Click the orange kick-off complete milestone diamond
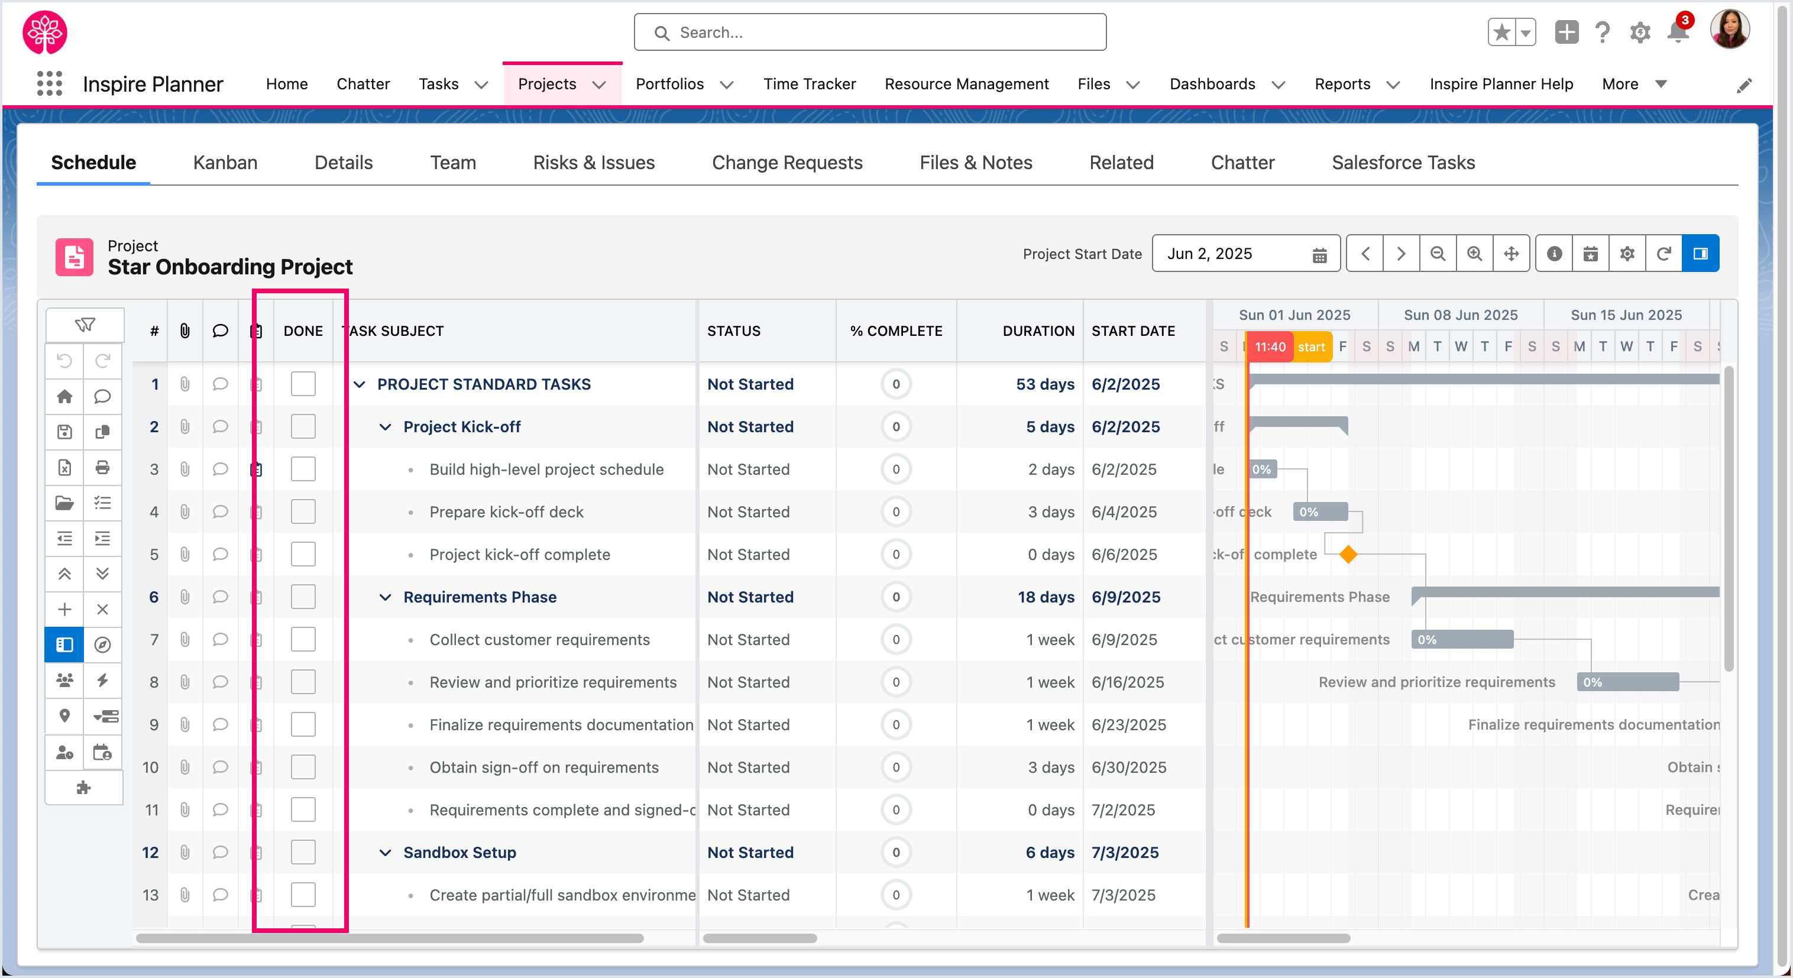1793x978 pixels. (x=1348, y=554)
